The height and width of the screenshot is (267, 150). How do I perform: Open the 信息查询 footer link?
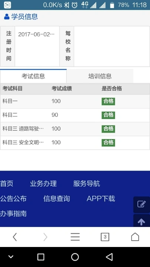click(56, 198)
